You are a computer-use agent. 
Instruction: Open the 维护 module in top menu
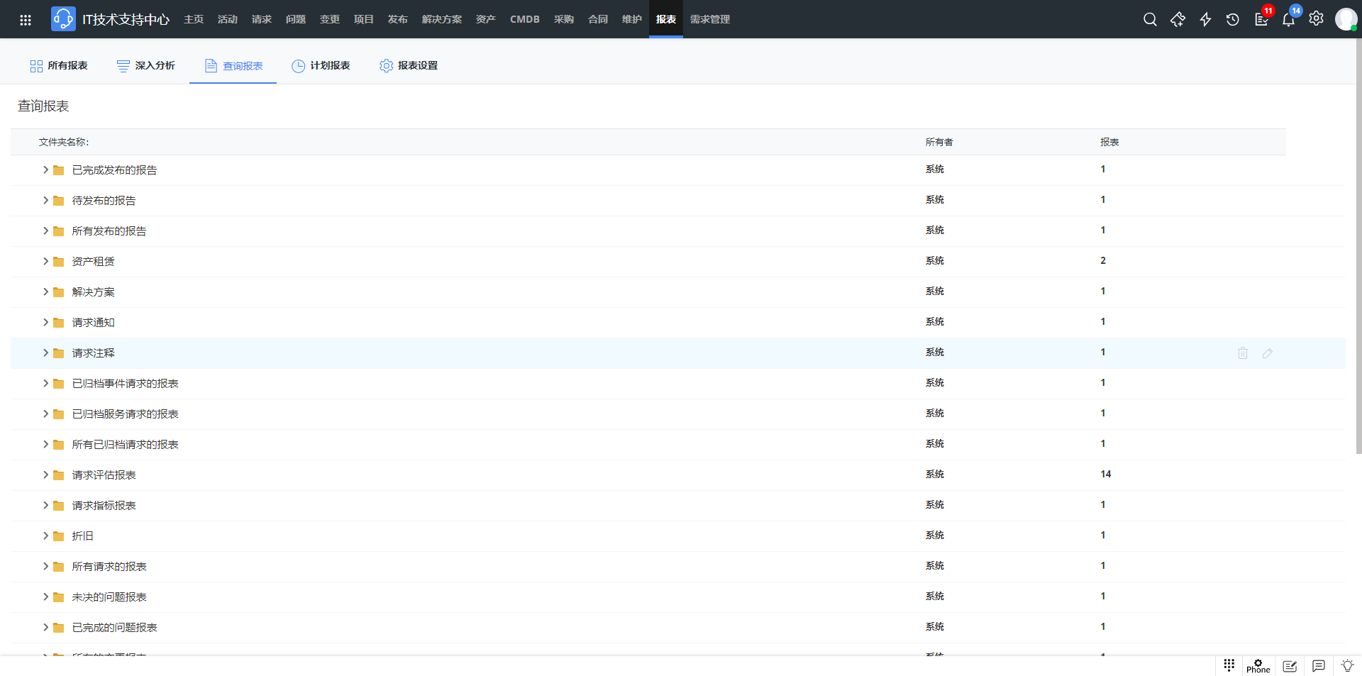click(x=632, y=19)
